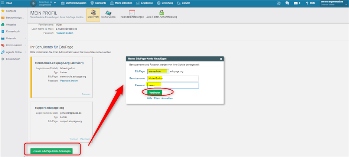The width and height of the screenshot is (349, 157).
Task: Expand the Unterricht submenu arrow
Action: tap(26, 39)
